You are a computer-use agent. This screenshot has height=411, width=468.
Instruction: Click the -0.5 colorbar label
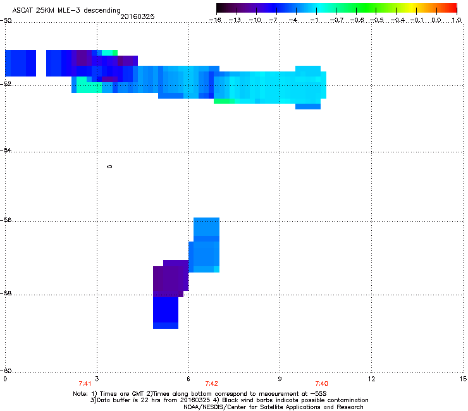[x=377, y=20]
